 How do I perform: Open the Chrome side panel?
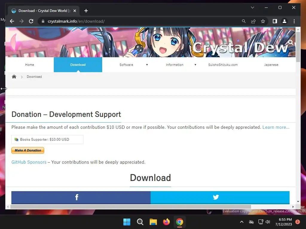coord(275,21)
